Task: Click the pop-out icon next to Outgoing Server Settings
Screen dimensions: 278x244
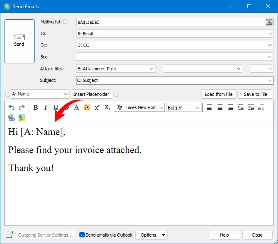Action: 9,235
